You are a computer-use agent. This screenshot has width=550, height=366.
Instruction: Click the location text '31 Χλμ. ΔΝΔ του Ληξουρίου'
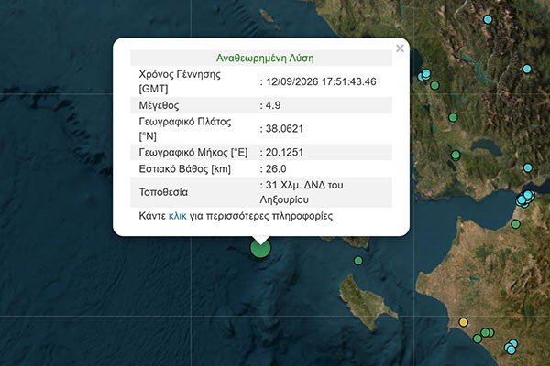click(x=302, y=192)
